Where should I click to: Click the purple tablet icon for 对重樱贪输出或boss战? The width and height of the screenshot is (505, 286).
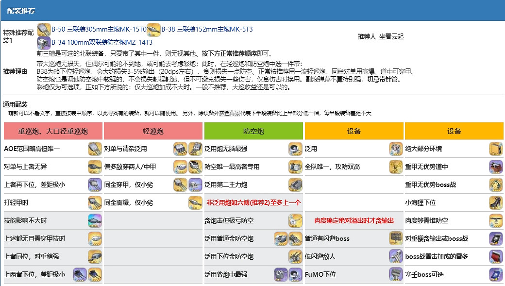(495, 237)
